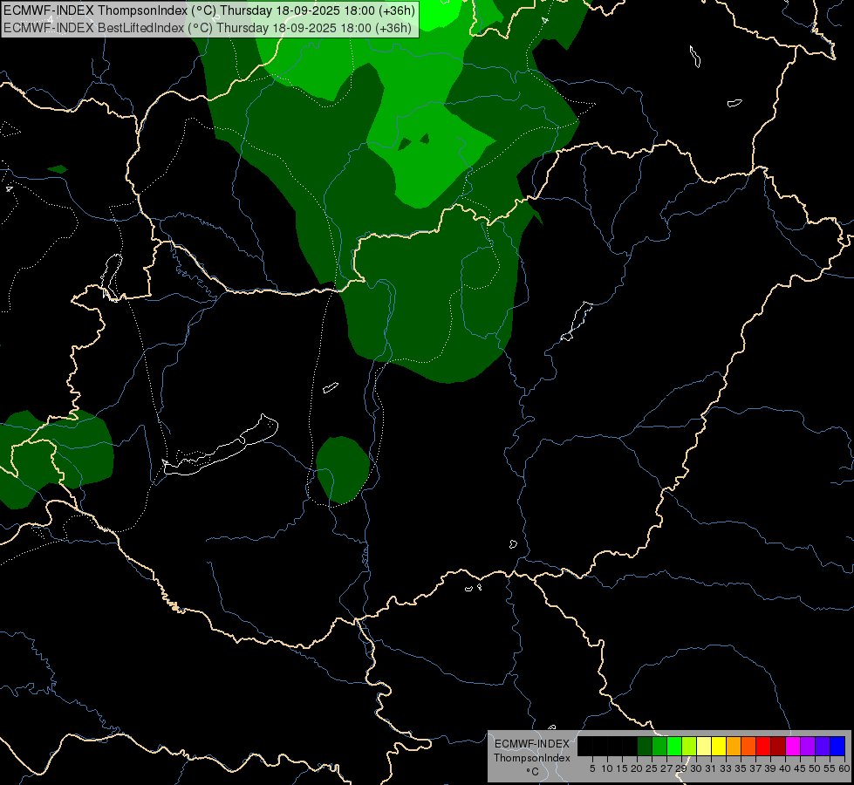Viewport: 854px width, 785px height.
Task: Click the medium green 25–27 legend swatch
Action: click(659, 746)
